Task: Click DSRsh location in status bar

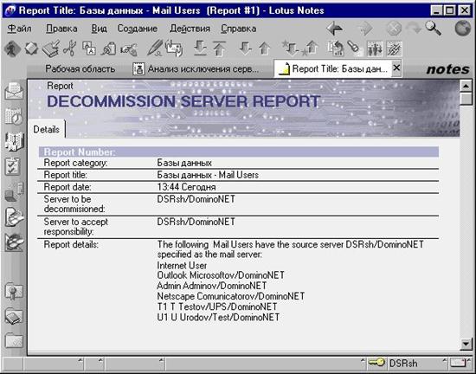Action: [x=403, y=363]
